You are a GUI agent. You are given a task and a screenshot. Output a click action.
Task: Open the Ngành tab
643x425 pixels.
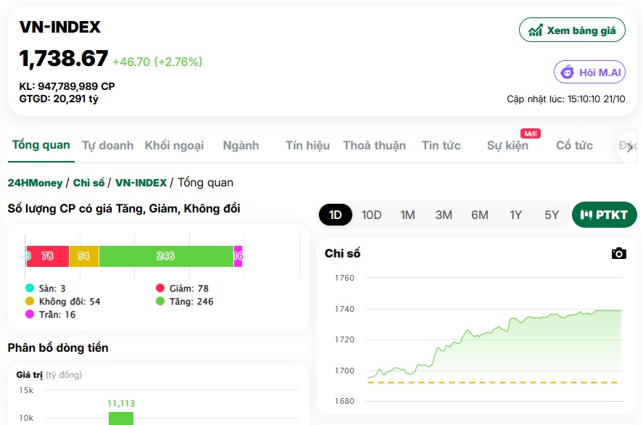(x=241, y=146)
